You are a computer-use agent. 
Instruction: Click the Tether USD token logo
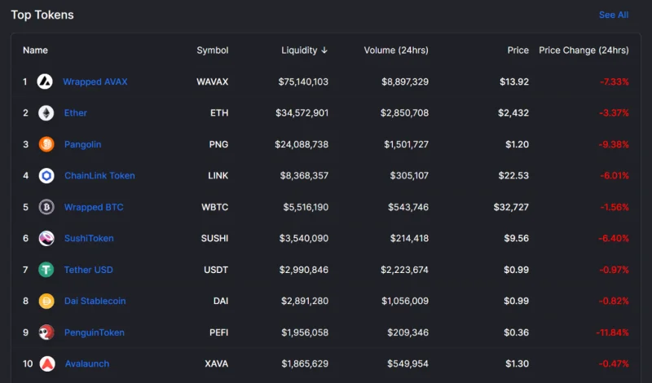(x=46, y=270)
